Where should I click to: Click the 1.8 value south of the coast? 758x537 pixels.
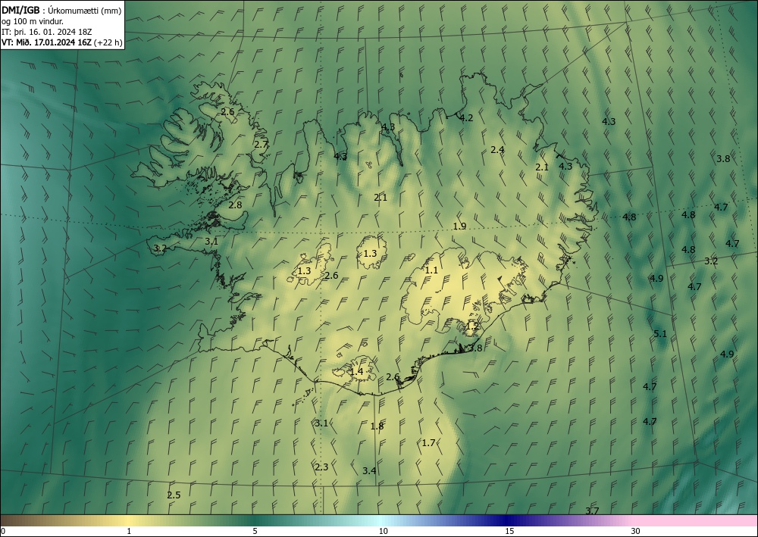(x=377, y=426)
